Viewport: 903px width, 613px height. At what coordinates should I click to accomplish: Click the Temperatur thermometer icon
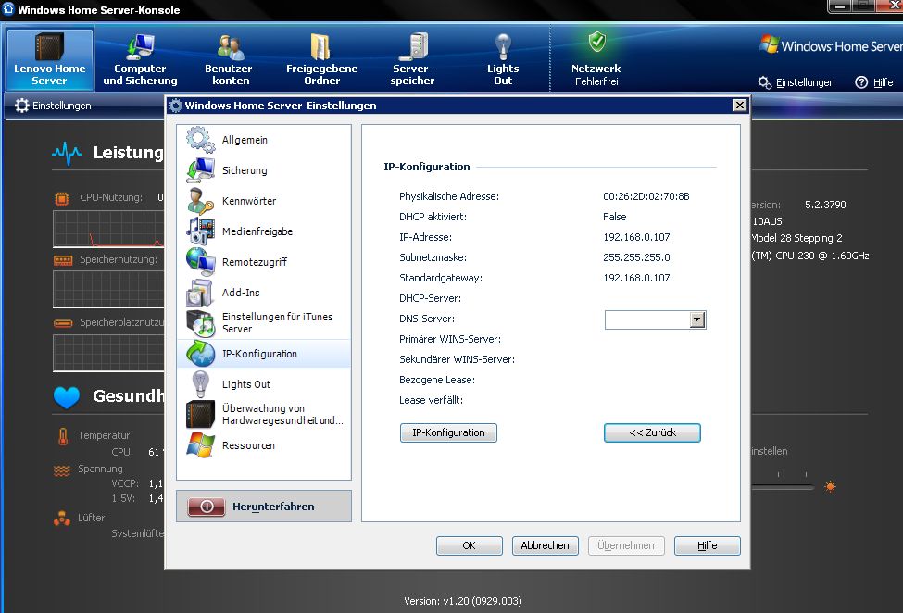tap(63, 436)
